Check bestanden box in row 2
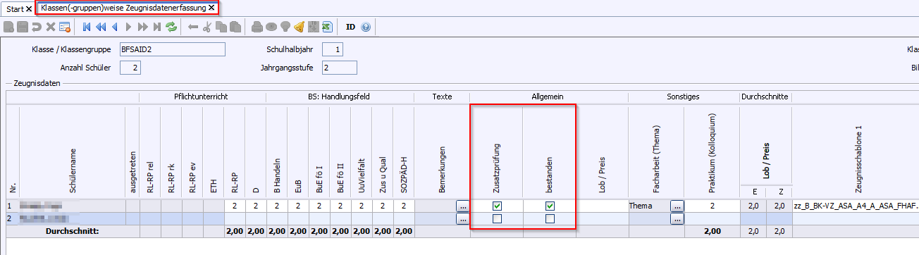 pyautogui.click(x=550, y=219)
